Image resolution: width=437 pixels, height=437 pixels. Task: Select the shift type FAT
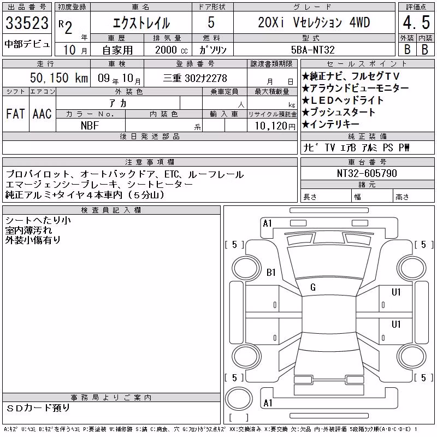point(15,114)
